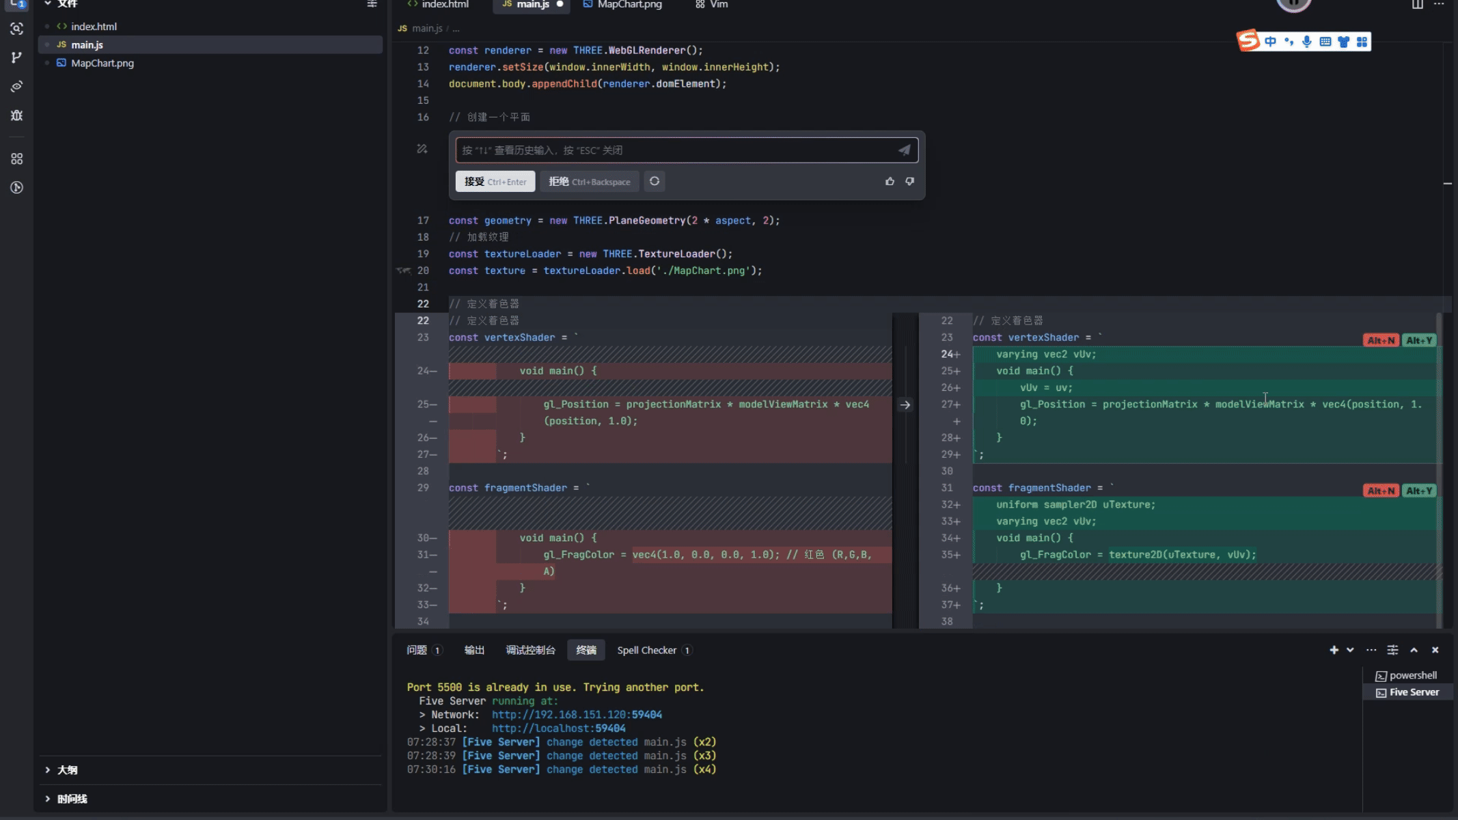Open the new terminal dropdown chevron

click(x=1350, y=650)
